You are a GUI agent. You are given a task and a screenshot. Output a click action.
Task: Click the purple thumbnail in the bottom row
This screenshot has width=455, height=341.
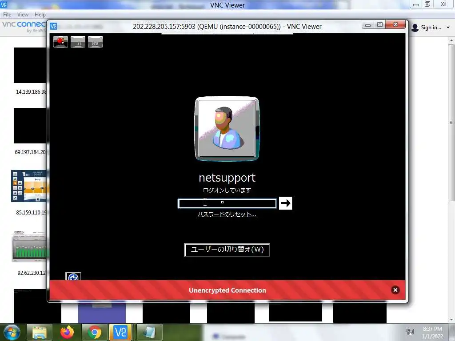(102, 313)
